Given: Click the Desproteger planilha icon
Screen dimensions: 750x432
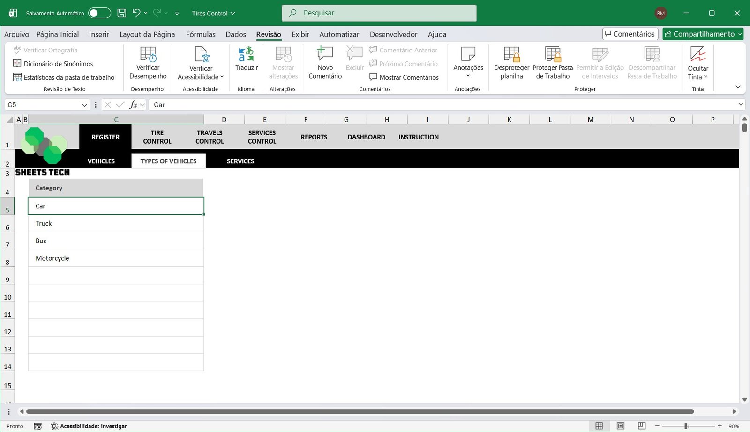Looking at the screenshot, I should pos(511,55).
